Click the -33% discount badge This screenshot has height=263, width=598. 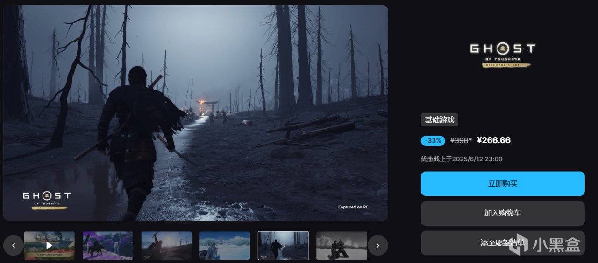433,140
